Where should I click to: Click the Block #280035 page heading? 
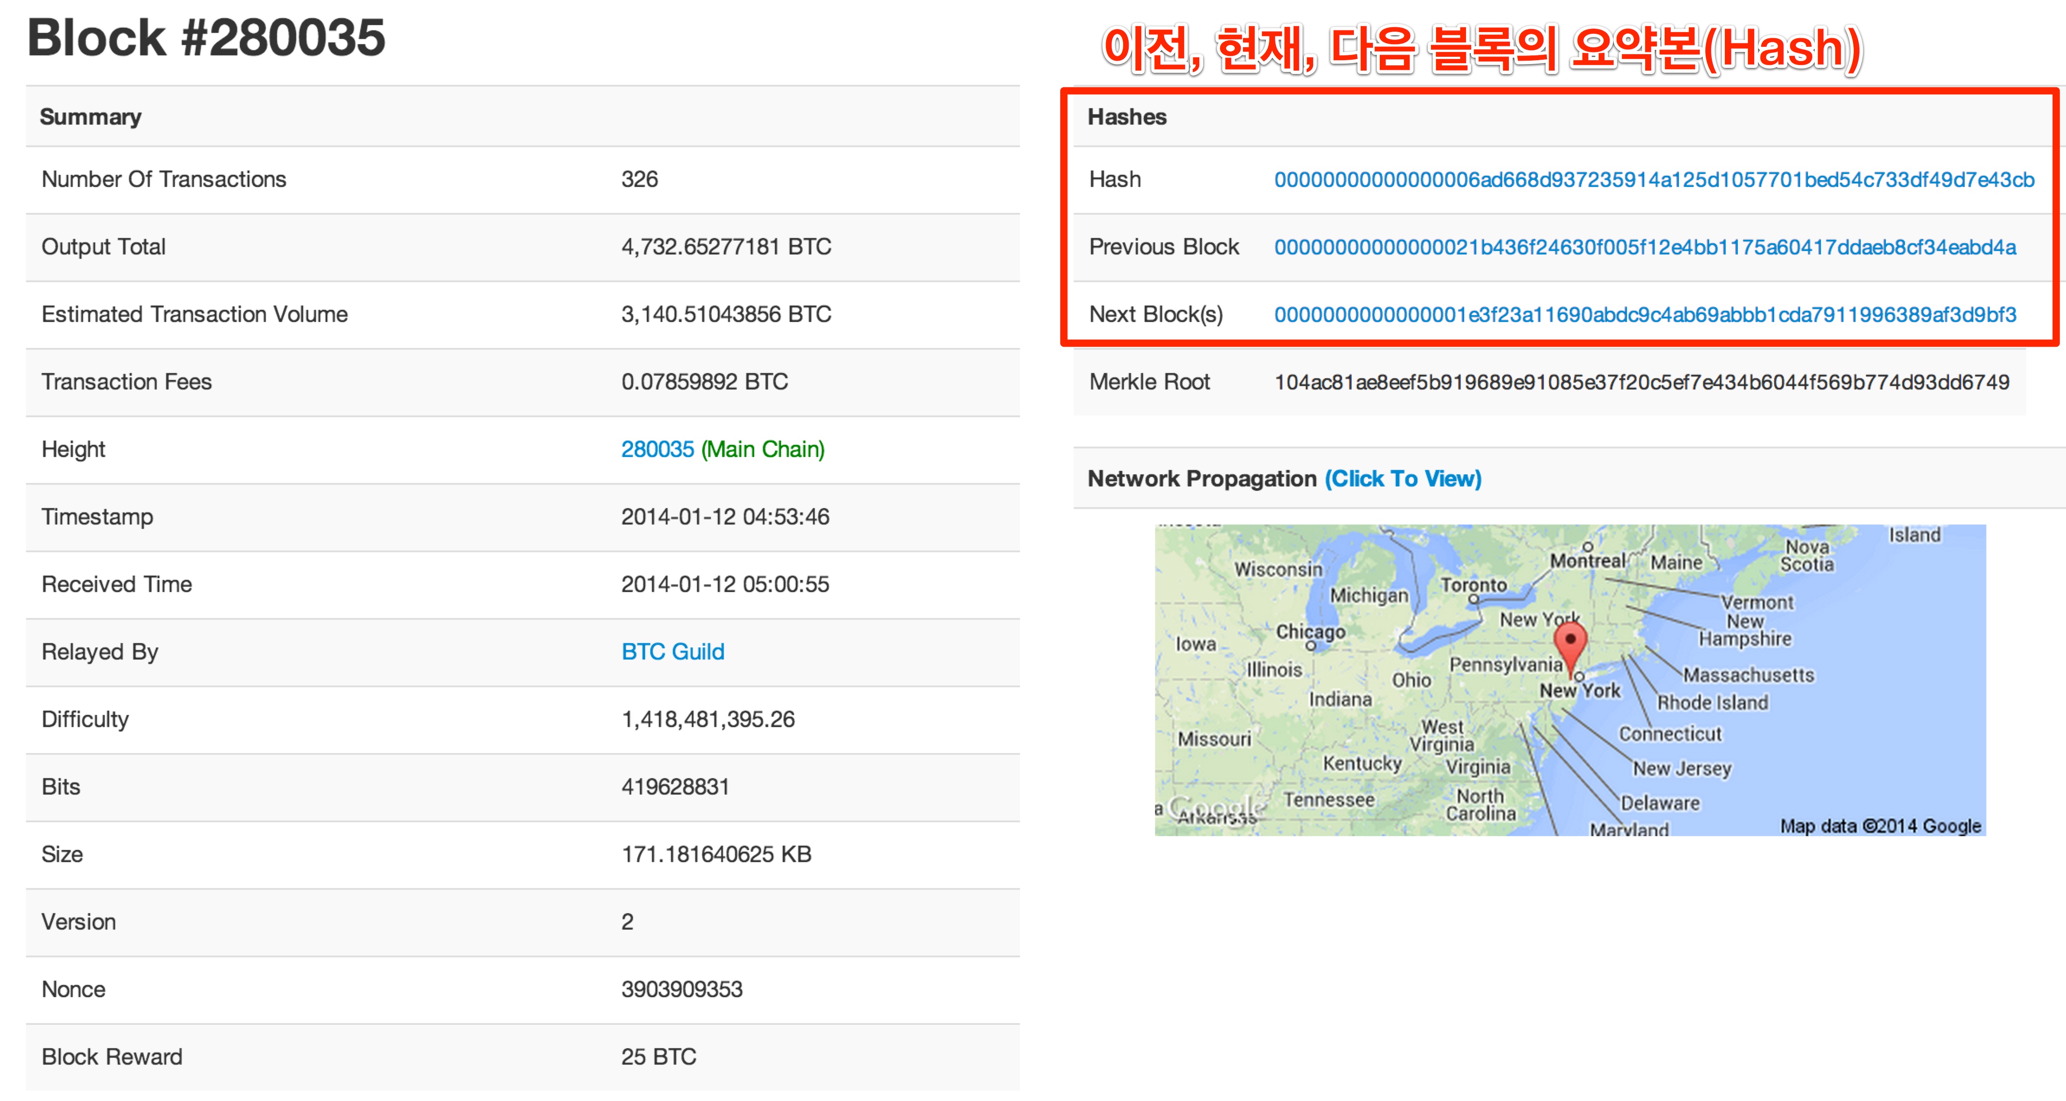[x=206, y=38]
